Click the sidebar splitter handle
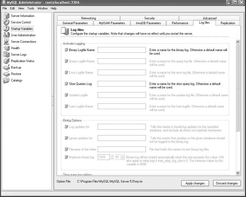Screen dimensions: 246x197 pyautogui.click(x=53, y=101)
